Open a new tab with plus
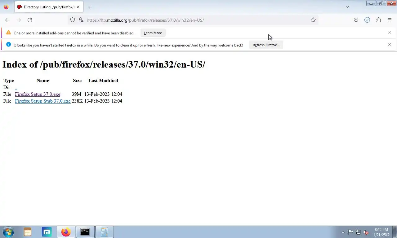The height and width of the screenshot is (238, 397). click(90, 7)
